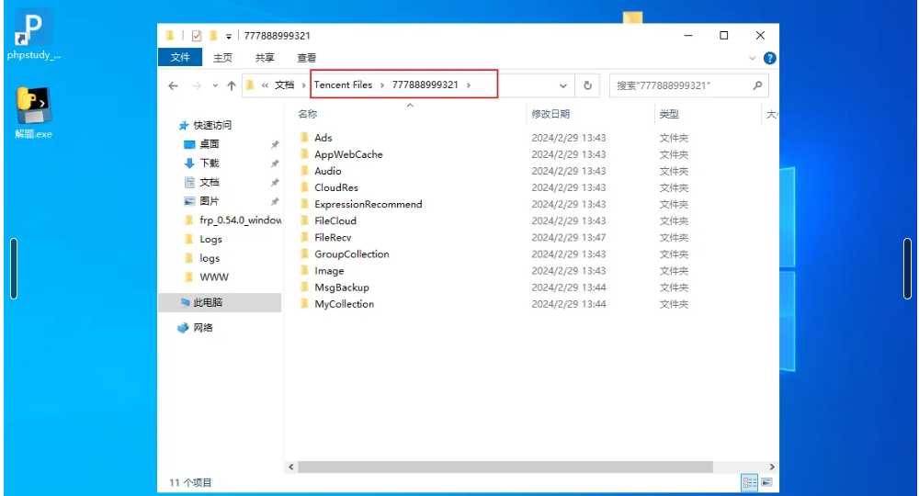Select the ExpressionRecommend folder name
This screenshot has width=919, height=496.
pos(369,204)
